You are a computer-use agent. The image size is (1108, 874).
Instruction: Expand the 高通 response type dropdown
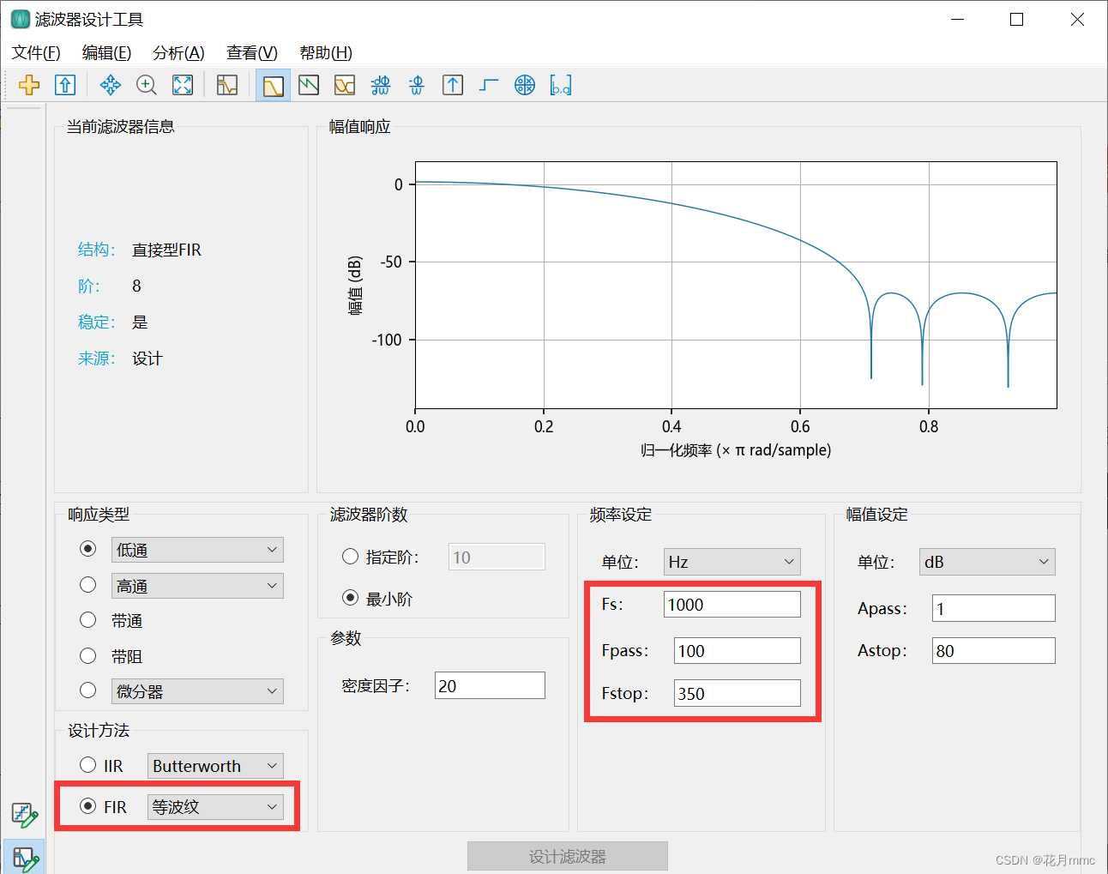[197, 586]
